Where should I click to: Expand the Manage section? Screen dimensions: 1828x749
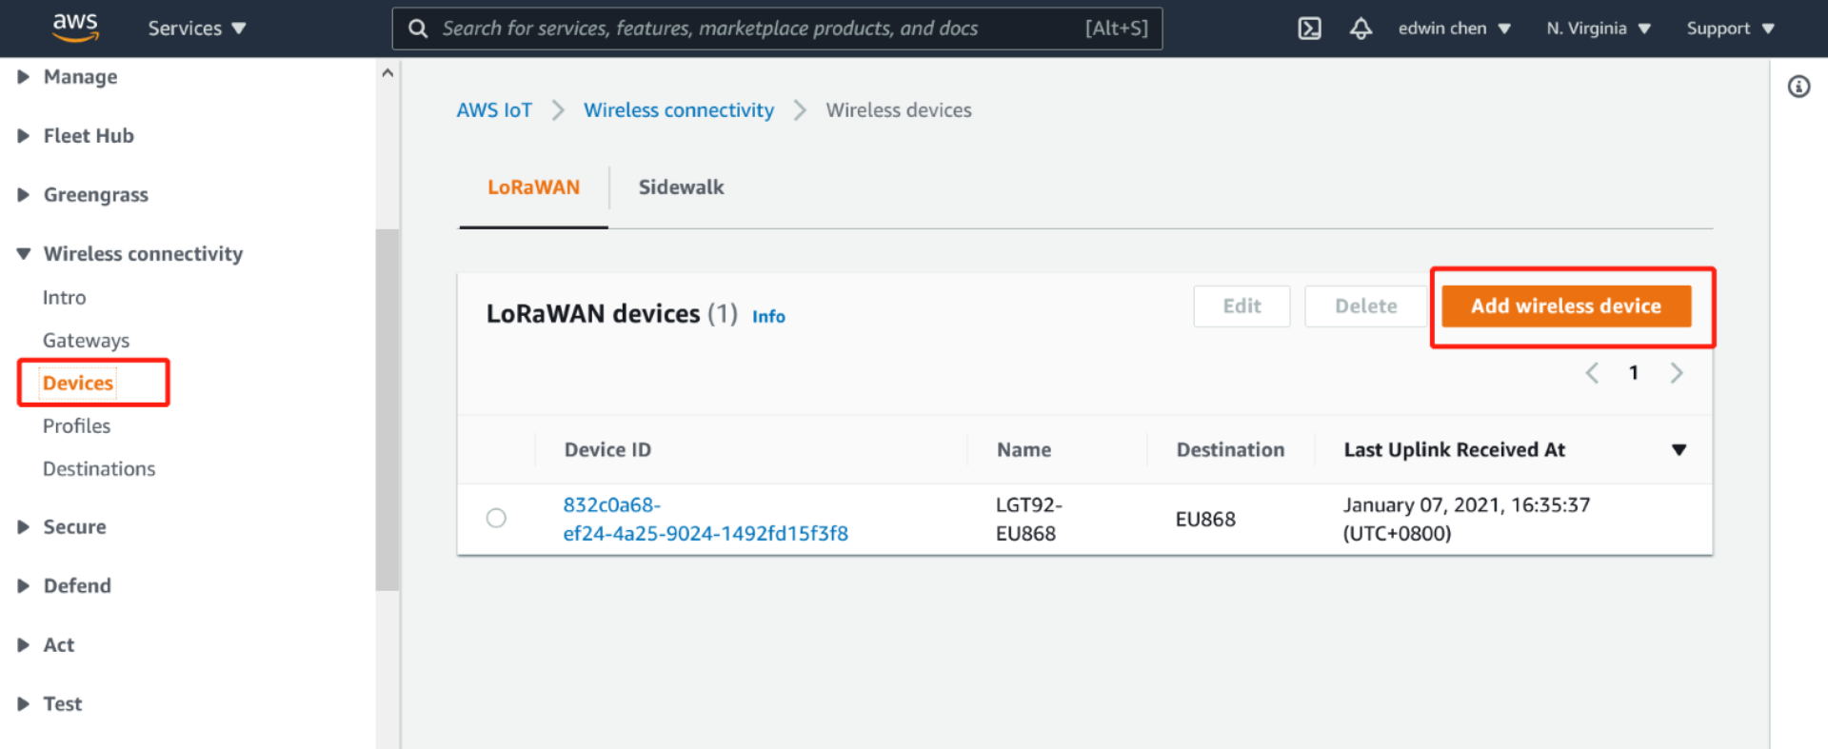pyautogui.click(x=68, y=77)
